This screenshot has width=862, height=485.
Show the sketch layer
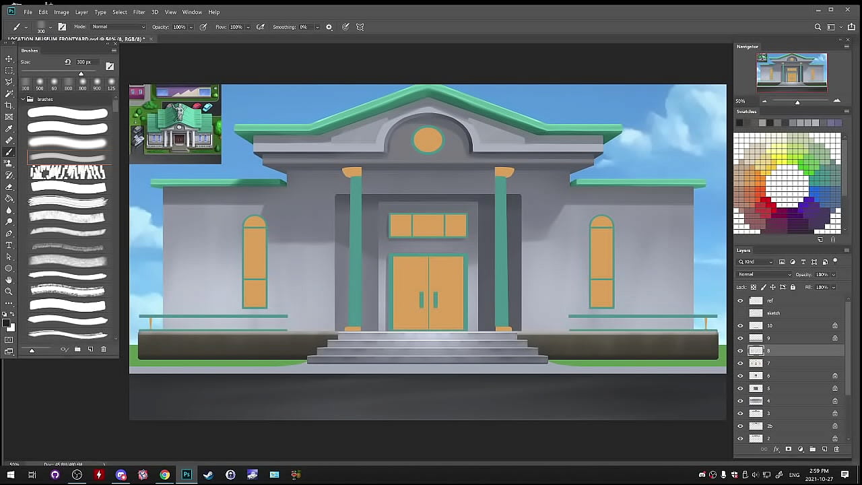[740, 313]
